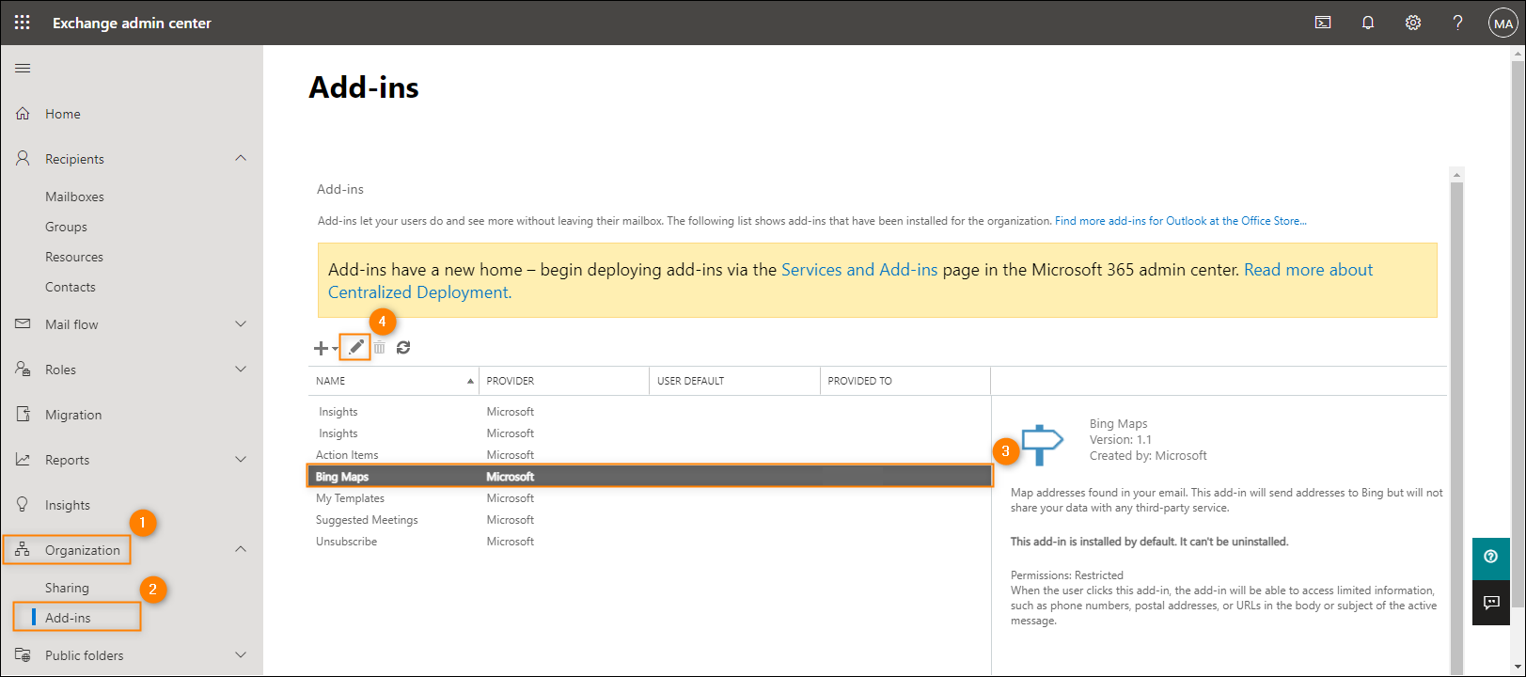Click the Reports chart icon

pos(24,459)
